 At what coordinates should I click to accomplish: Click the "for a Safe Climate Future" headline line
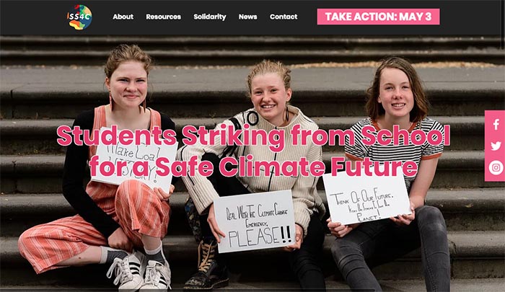[253, 166]
